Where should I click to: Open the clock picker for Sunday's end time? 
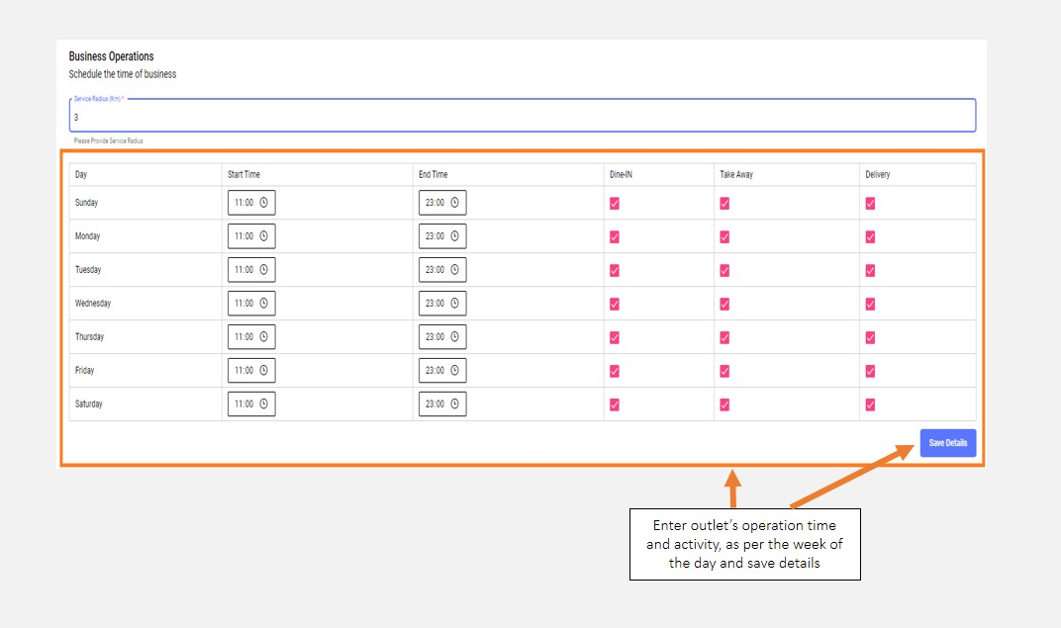pyautogui.click(x=454, y=203)
